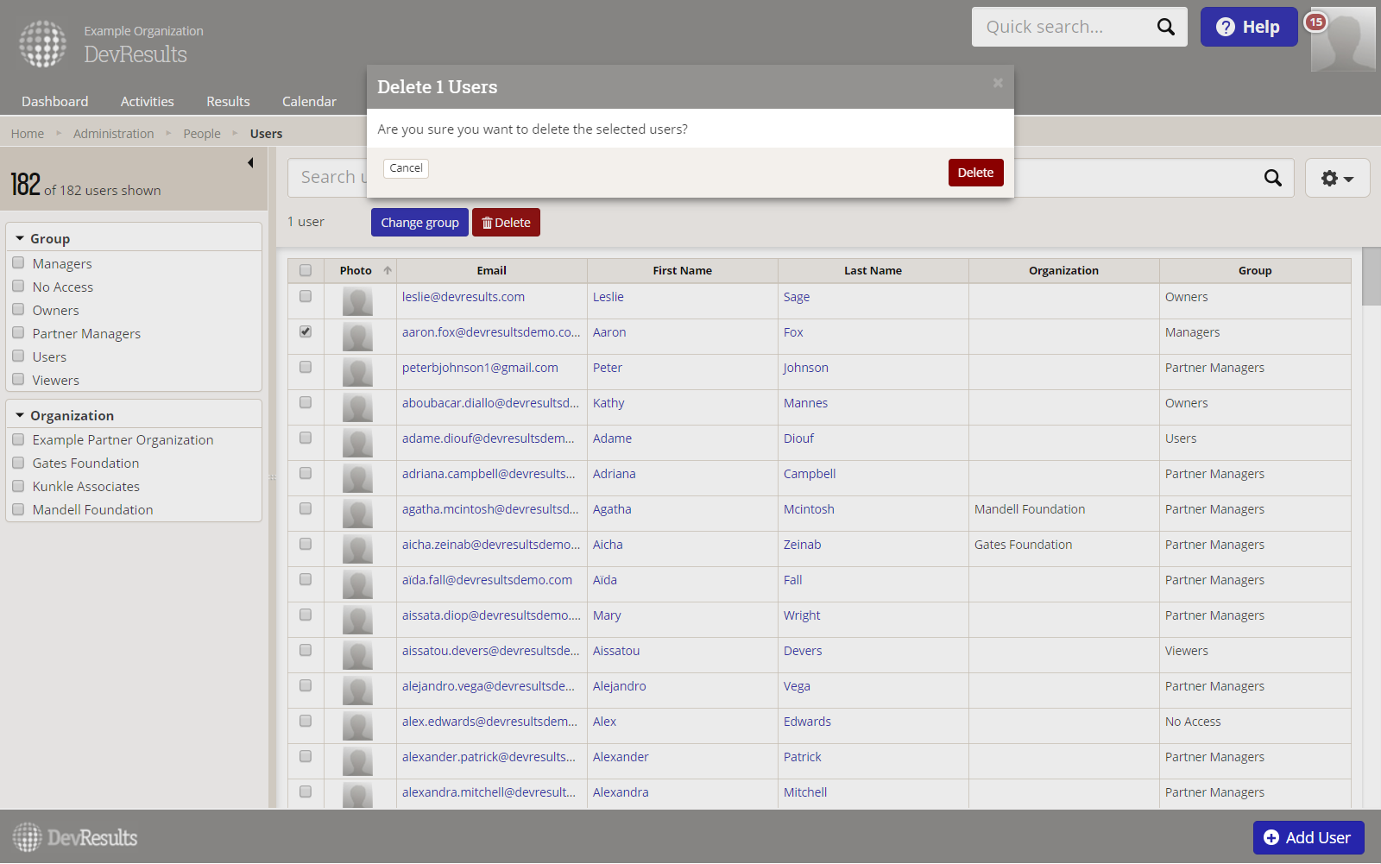Sort table by Group column header
1381x864 pixels.
pos(1255,270)
